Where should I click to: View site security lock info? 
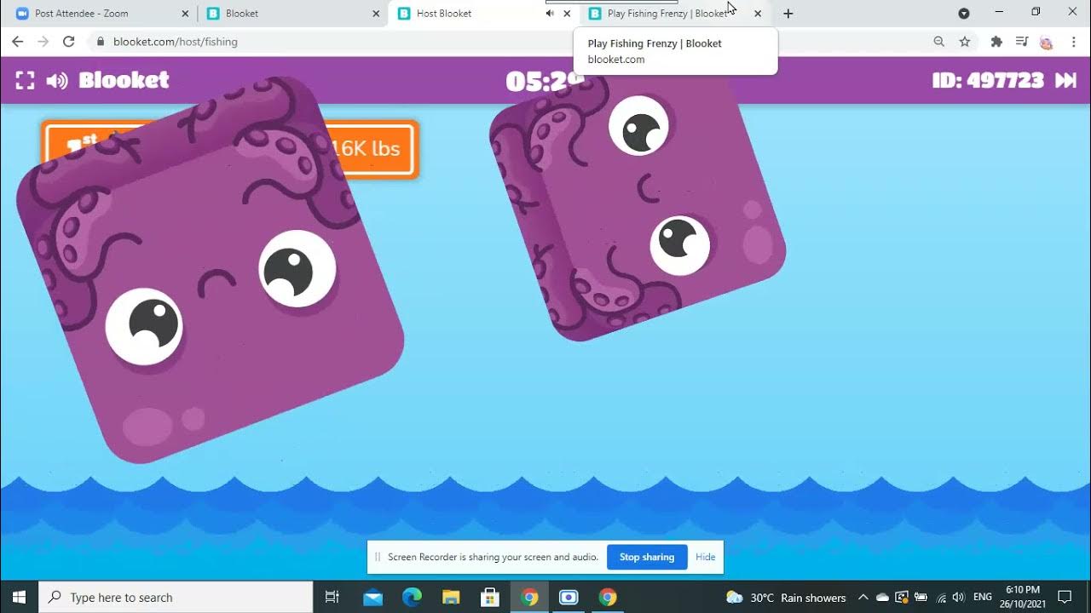[101, 42]
